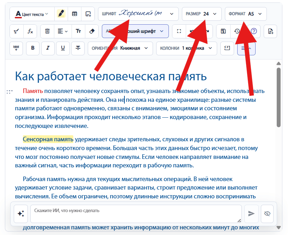Open the ФОРМАТ A5 page dropdown
288x235 pixels.
246,14
